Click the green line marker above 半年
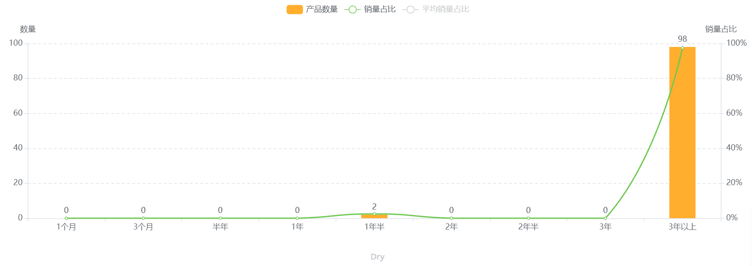Viewport: 752px width, 266px height. [220, 218]
